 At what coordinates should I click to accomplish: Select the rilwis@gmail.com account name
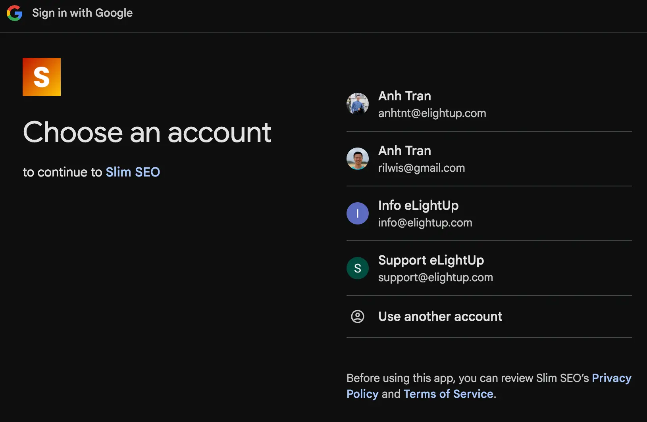click(404, 151)
